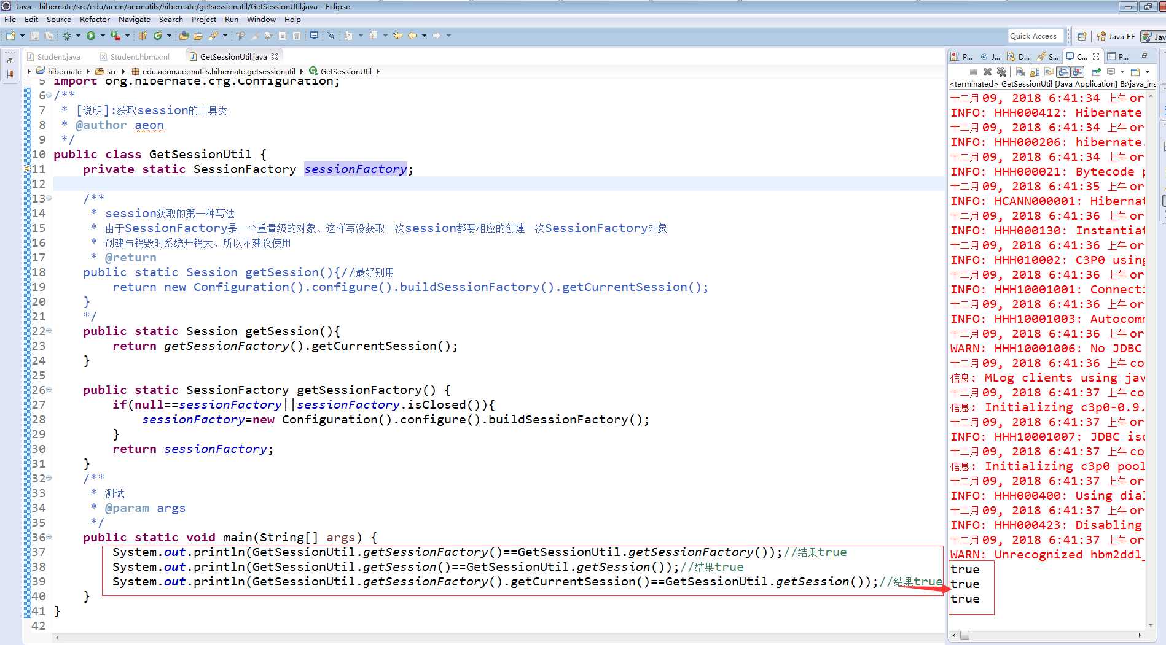Viewport: 1166px width, 645px height.
Task: Click the New Java Class icon
Action: point(158,36)
